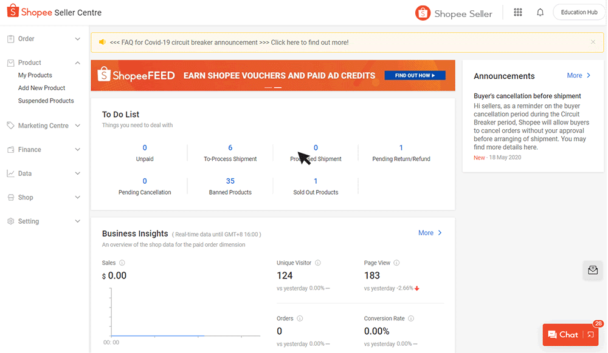Click the Covid-19 FAQ announcement link

point(229,42)
